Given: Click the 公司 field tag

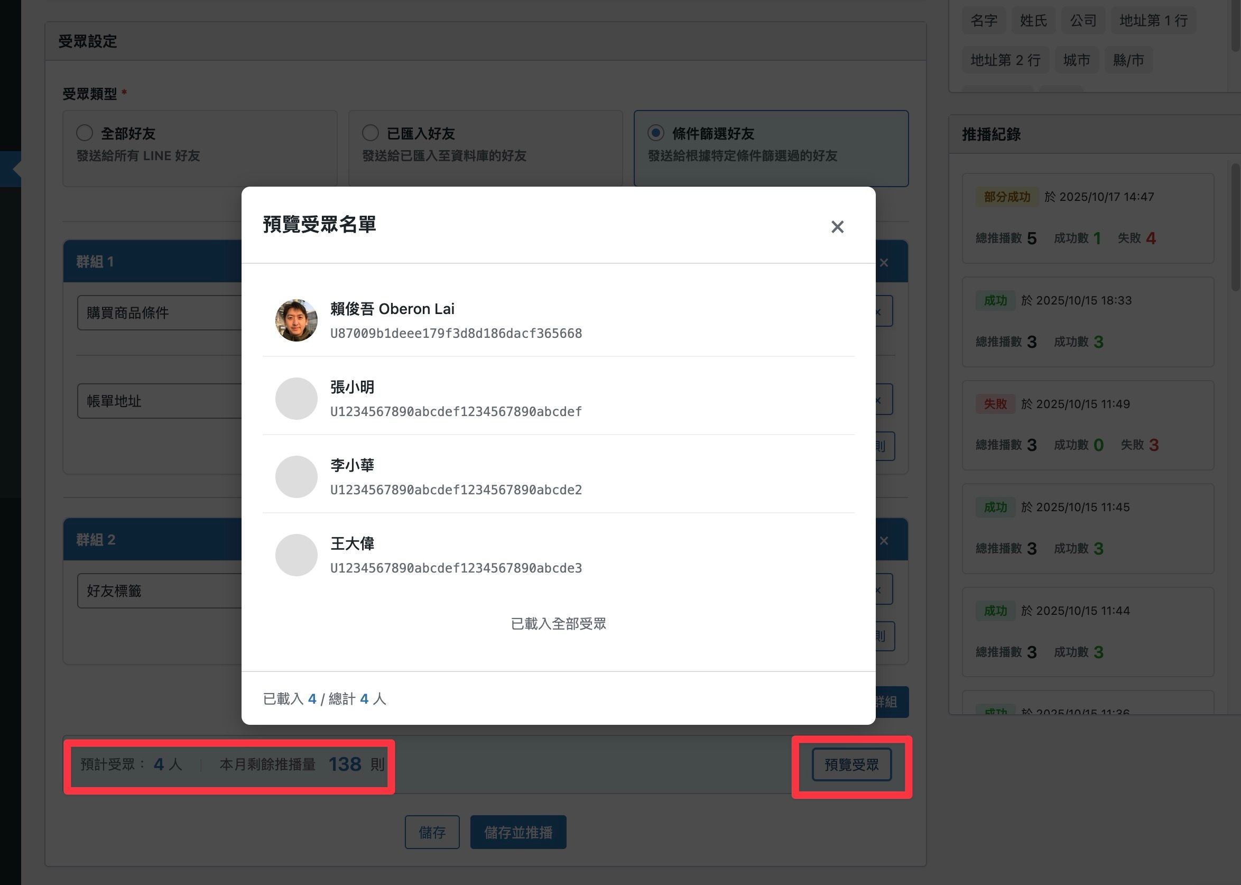Looking at the screenshot, I should click(x=1083, y=21).
